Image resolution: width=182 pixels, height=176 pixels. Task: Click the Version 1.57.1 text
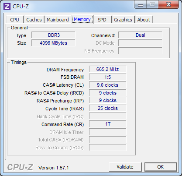[x=54, y=168]
